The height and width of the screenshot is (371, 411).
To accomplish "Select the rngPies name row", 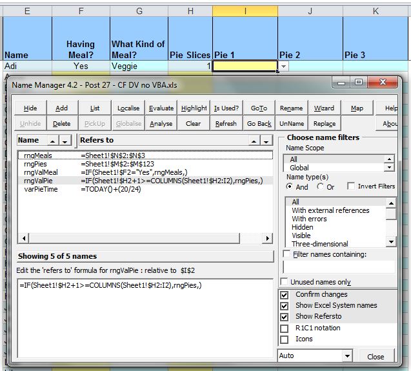I will 145,164.
